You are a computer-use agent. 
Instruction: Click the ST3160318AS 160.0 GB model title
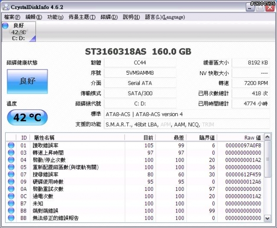click(x=138, y=52)
